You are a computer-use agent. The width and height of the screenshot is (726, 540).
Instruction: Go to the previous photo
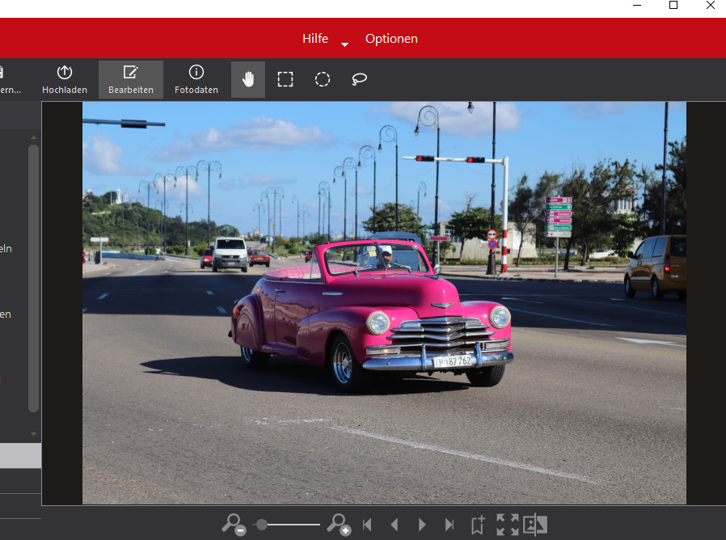395,525
